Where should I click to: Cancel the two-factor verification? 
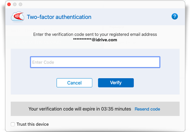click(74, 83)
